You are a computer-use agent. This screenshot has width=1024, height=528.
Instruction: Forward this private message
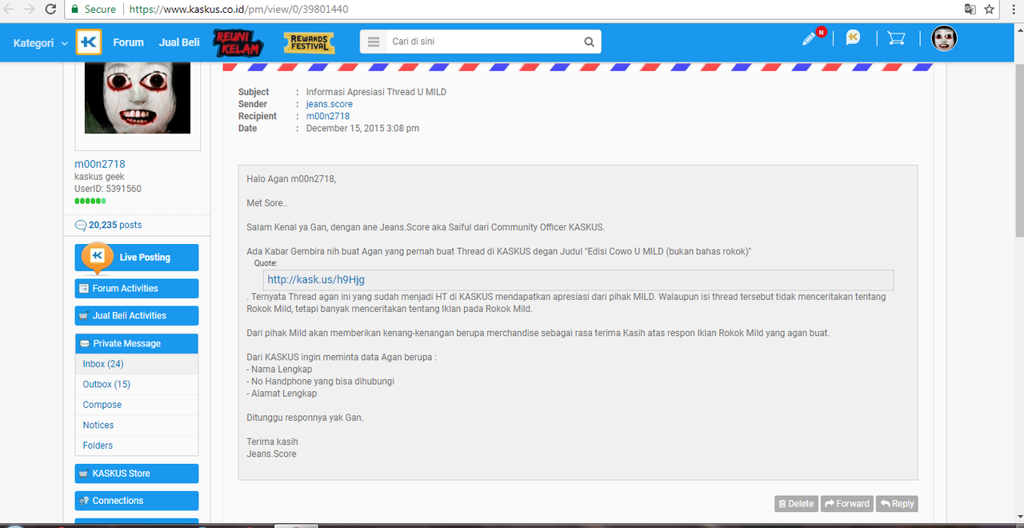(846, 504)
